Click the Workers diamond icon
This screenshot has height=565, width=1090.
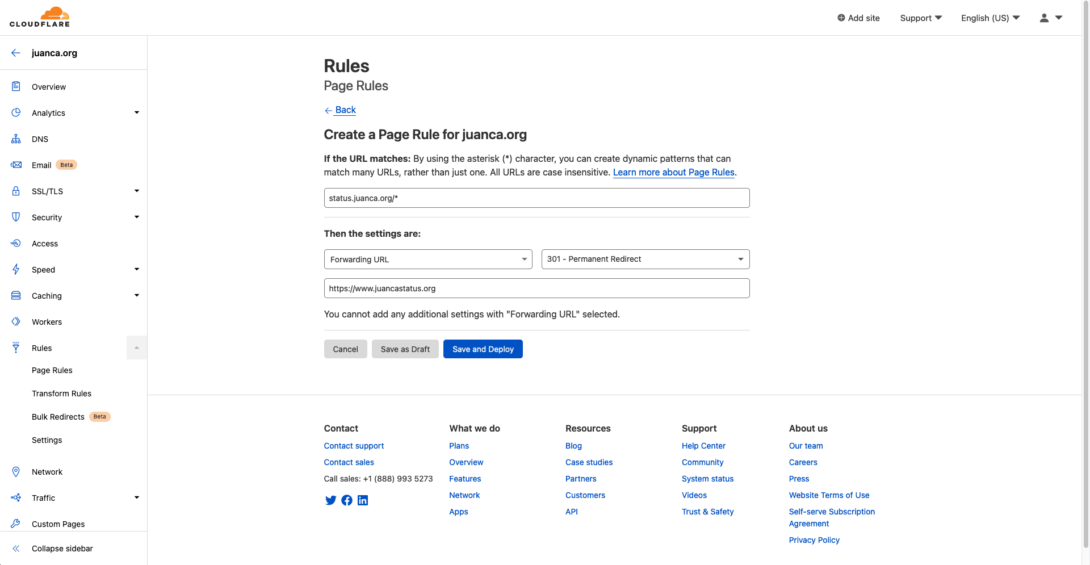(16, 321)
